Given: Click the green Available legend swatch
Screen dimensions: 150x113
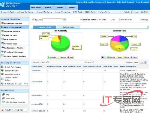Looking at the screenshot, I should pyautogui.click(x=49, y=57).
